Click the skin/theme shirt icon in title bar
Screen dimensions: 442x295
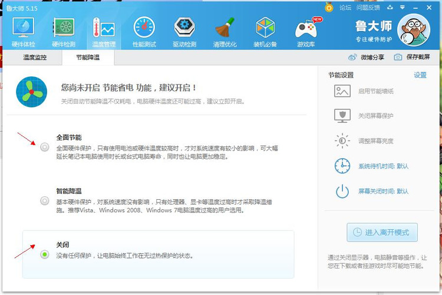click(390, 7)
